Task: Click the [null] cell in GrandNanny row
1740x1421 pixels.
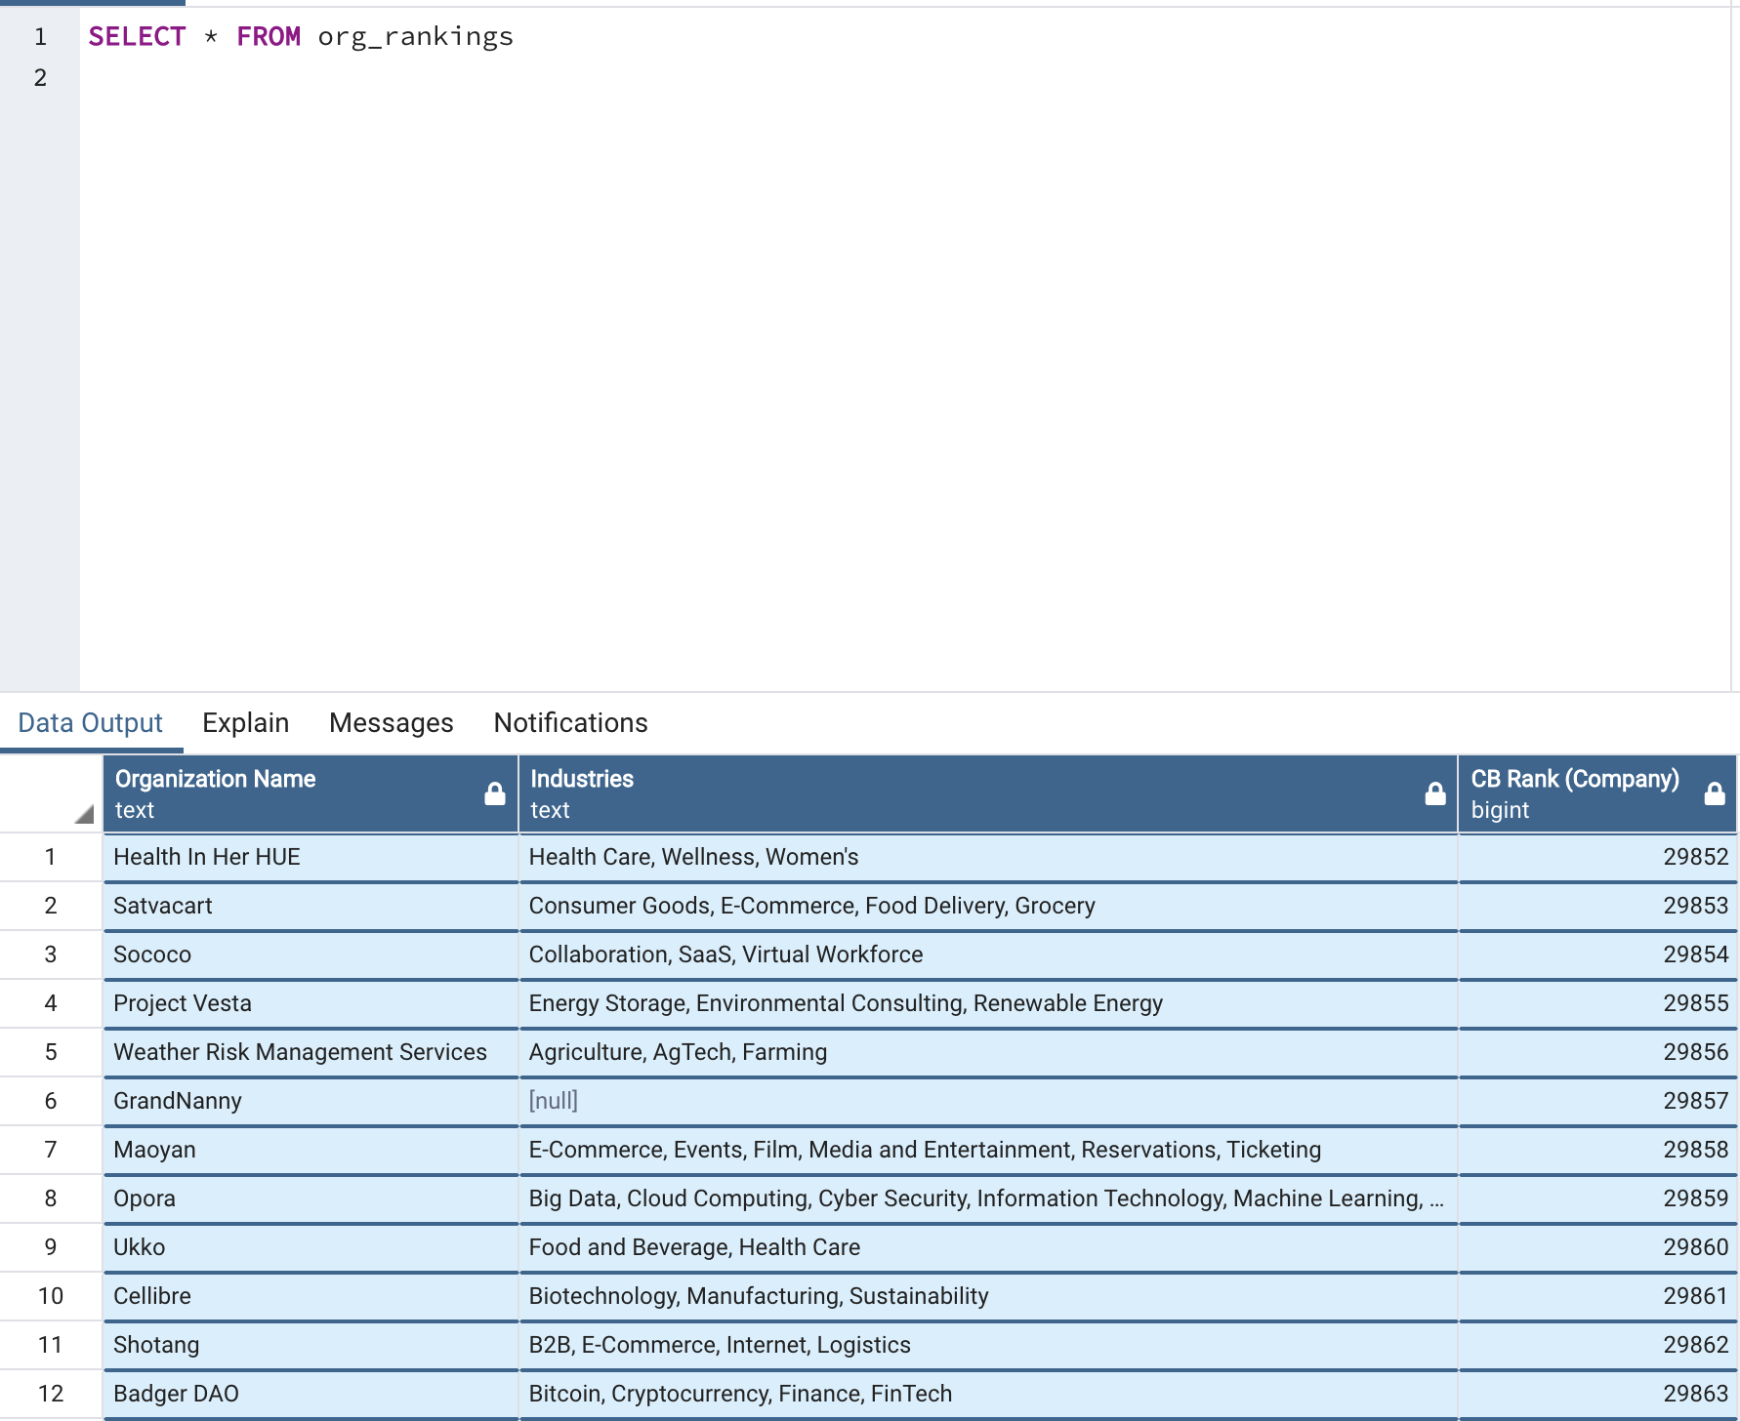Action: (x=553, y=1101)
